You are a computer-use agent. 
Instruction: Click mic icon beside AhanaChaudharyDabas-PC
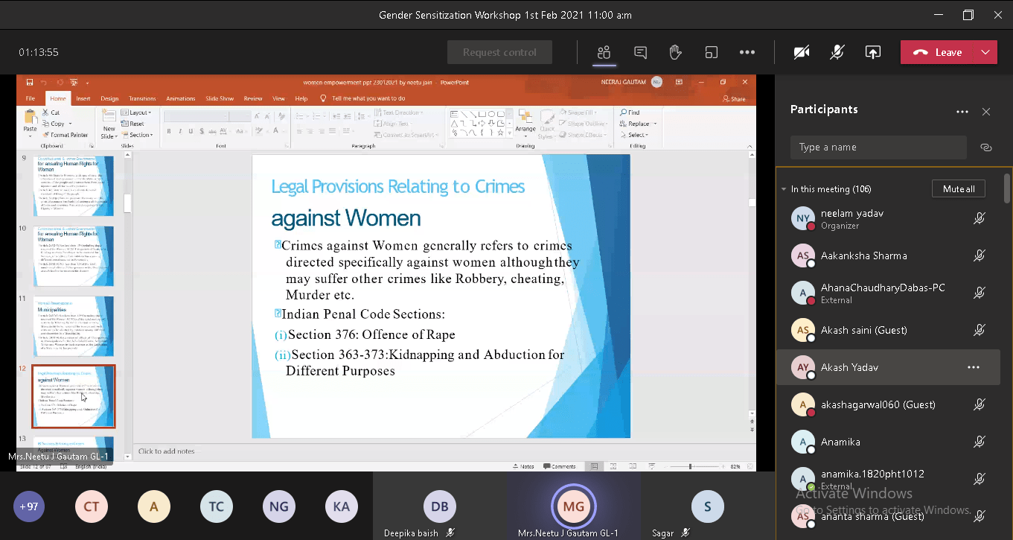(980, 293)
